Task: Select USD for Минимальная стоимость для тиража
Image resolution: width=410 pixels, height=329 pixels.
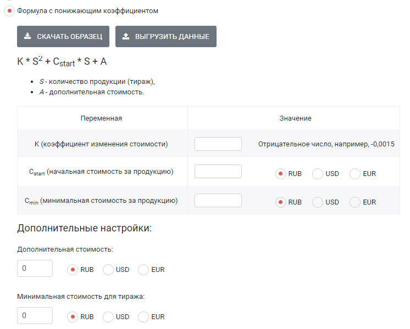Action: 108,317
